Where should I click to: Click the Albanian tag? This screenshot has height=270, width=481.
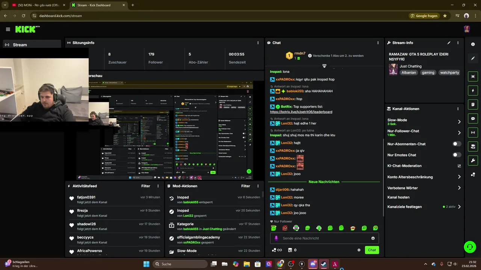pos(409,72)
